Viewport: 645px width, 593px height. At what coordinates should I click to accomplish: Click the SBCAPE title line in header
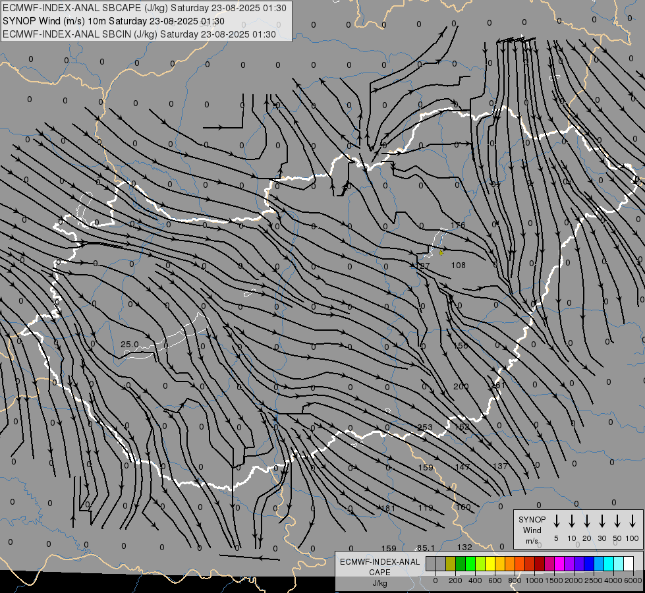[x=144, y=8]
